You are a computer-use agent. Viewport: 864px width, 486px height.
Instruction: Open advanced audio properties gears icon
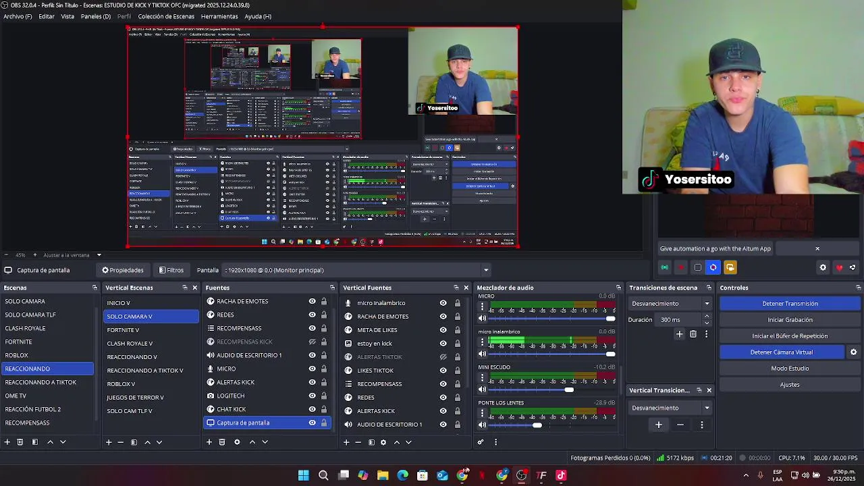pos(481,442)
